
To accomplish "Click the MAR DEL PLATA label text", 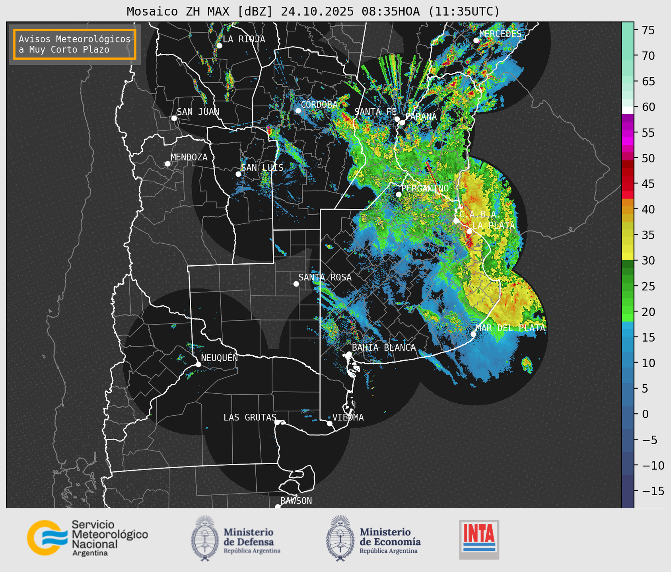I will 510,328.
